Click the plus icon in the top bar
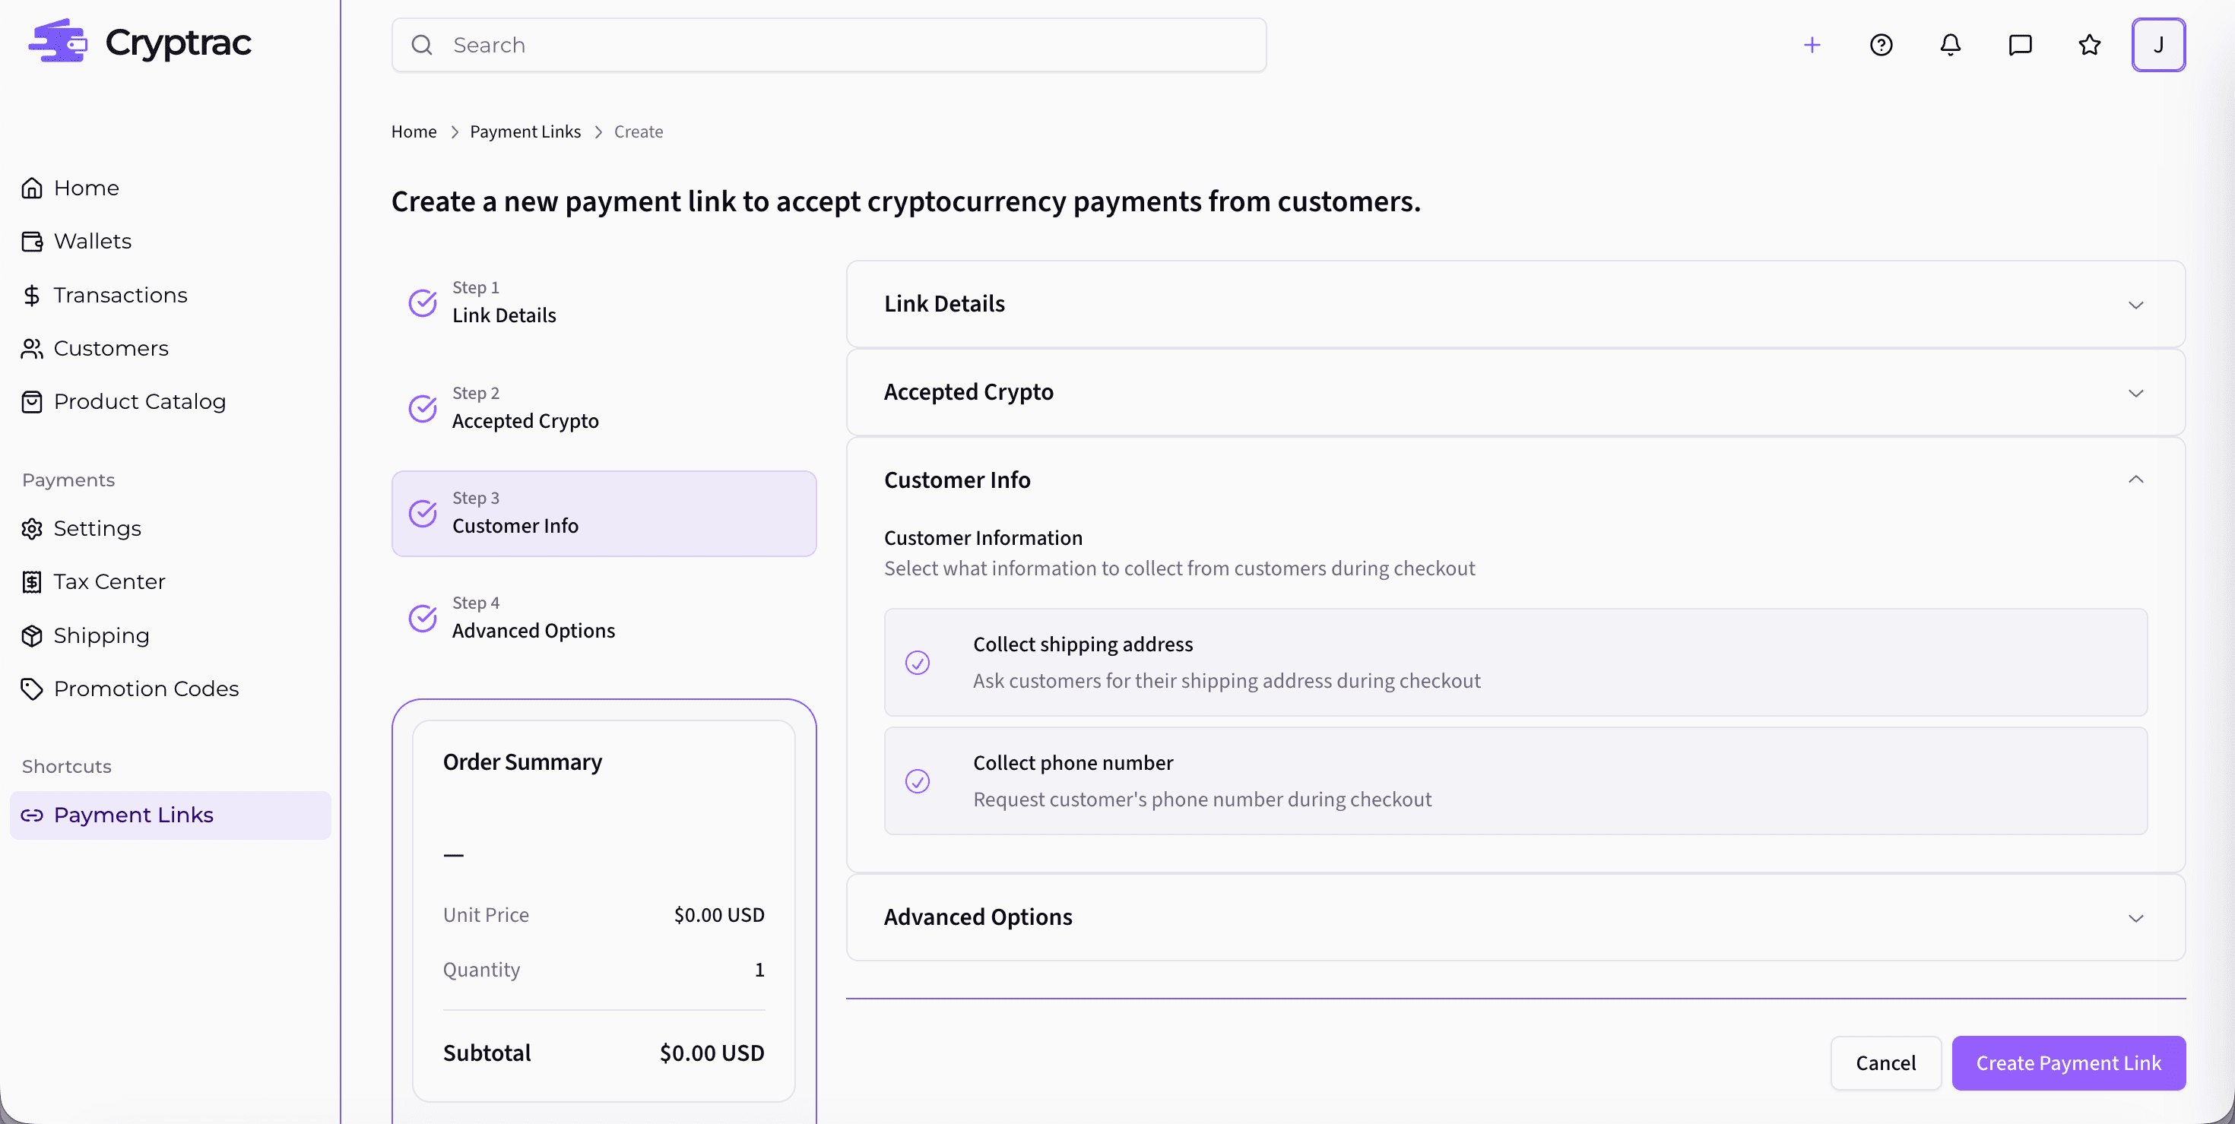2235x1124 pixels. tap(1812, 44)
